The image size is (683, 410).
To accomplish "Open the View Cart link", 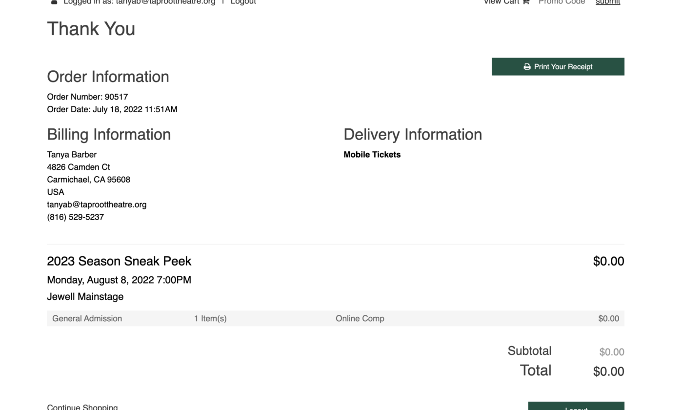I will click(x=502, y=2).
